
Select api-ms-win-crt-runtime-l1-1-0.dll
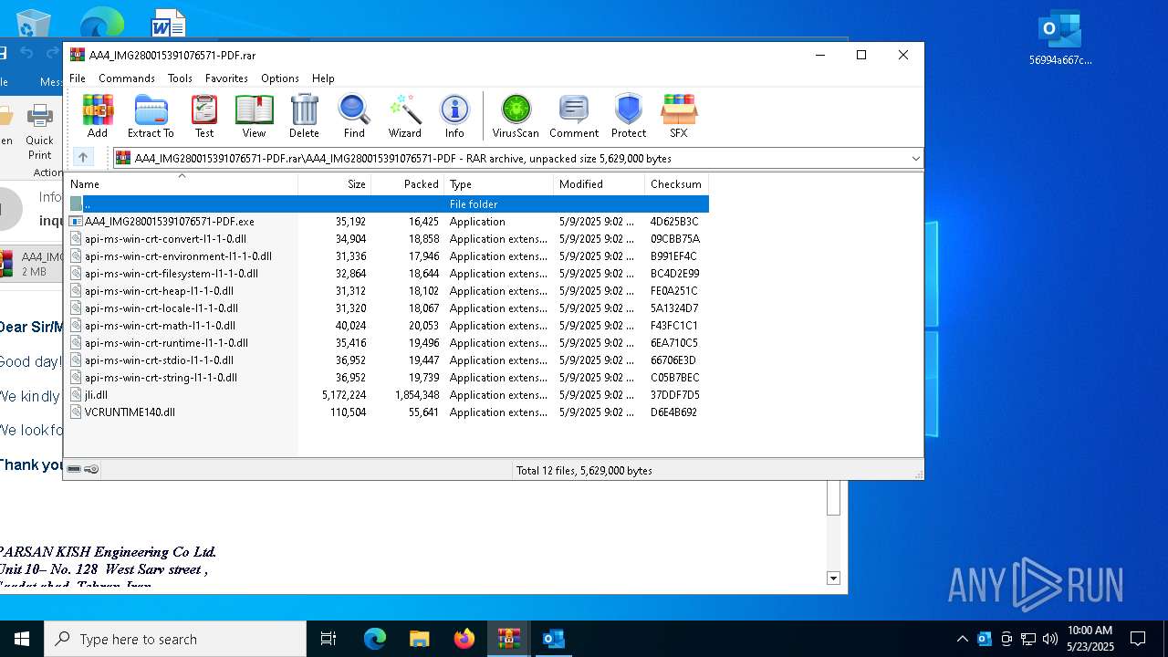[387, 343]
